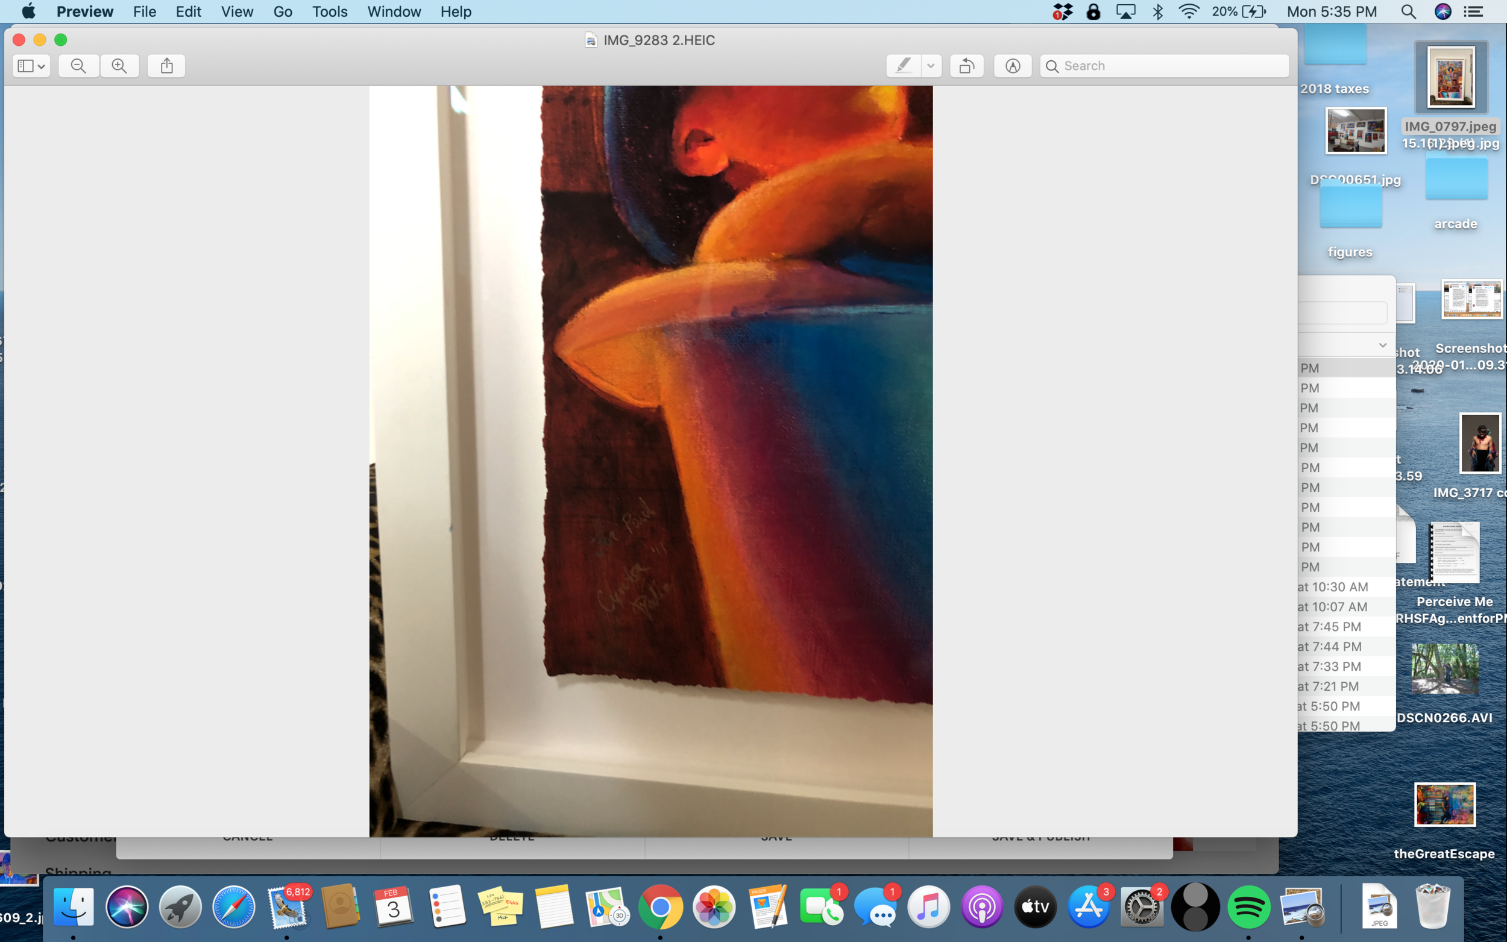Open Photos from the Dock
Viewport: 1507px width, 942px height.
pos(714,906)
